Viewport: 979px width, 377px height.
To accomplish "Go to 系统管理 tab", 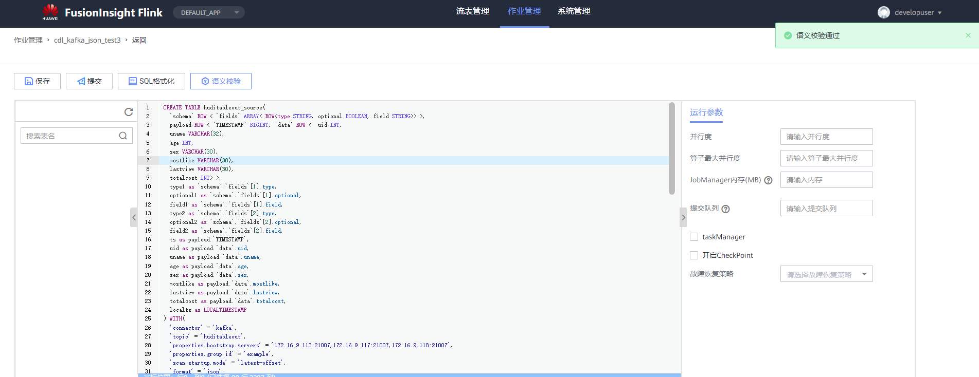I will pos(574,11).
